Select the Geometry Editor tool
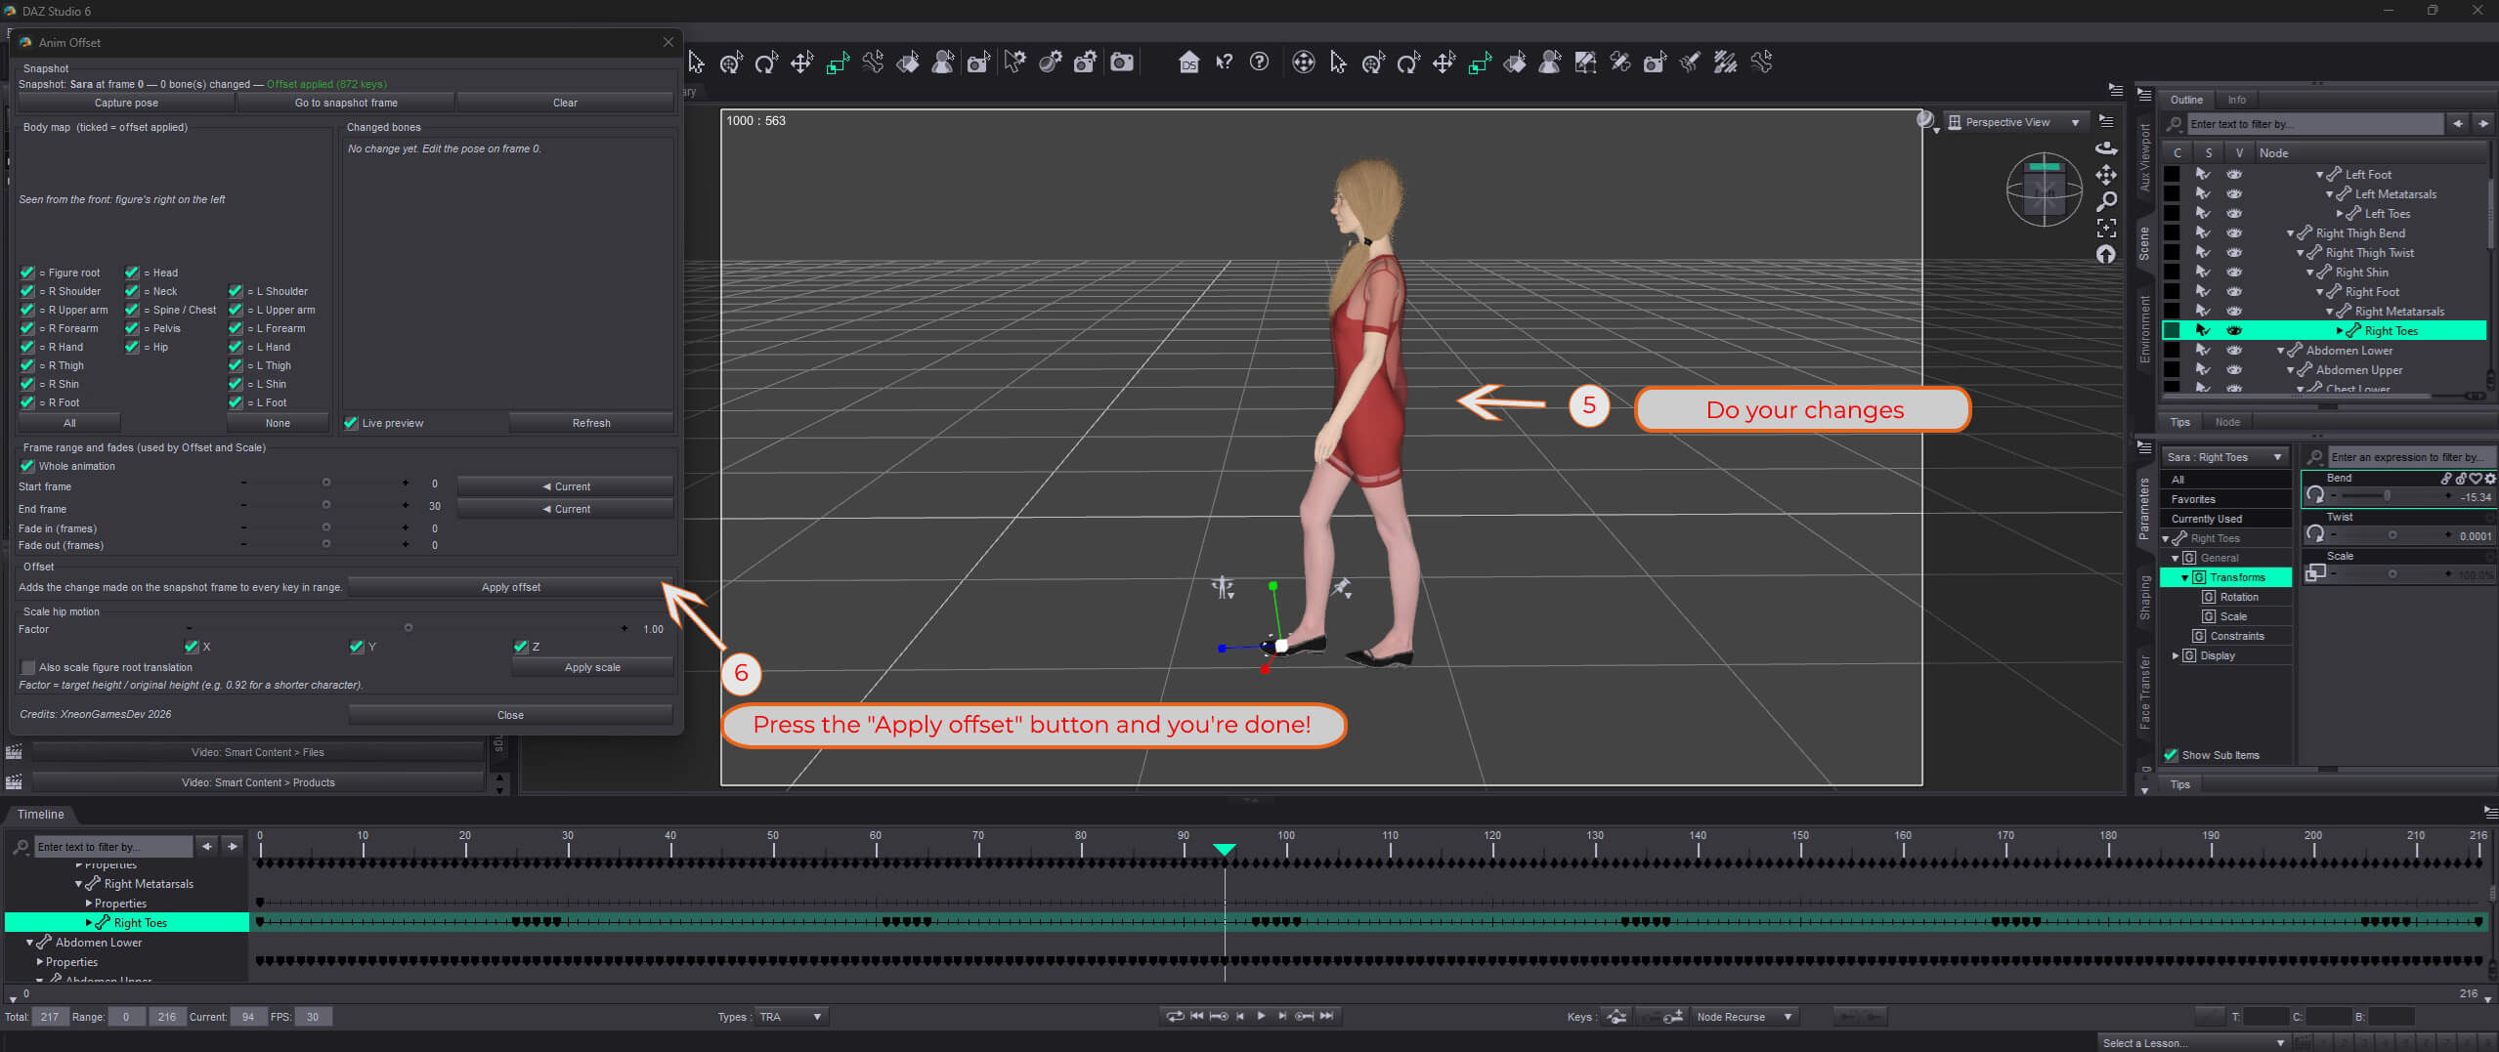Image resolution: width=2499 pixels, height=1052 pixels. click(x=1585, y=63)
